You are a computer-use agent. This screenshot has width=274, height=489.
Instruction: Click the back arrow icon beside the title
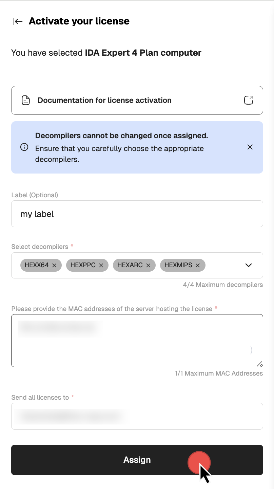[18, 21]
